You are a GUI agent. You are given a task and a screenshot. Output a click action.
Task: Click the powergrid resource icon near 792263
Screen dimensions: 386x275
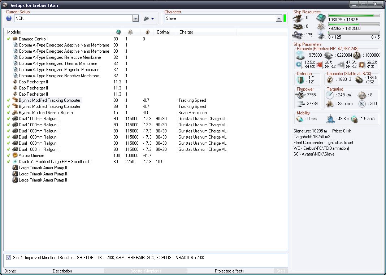[x=321, y=27]
